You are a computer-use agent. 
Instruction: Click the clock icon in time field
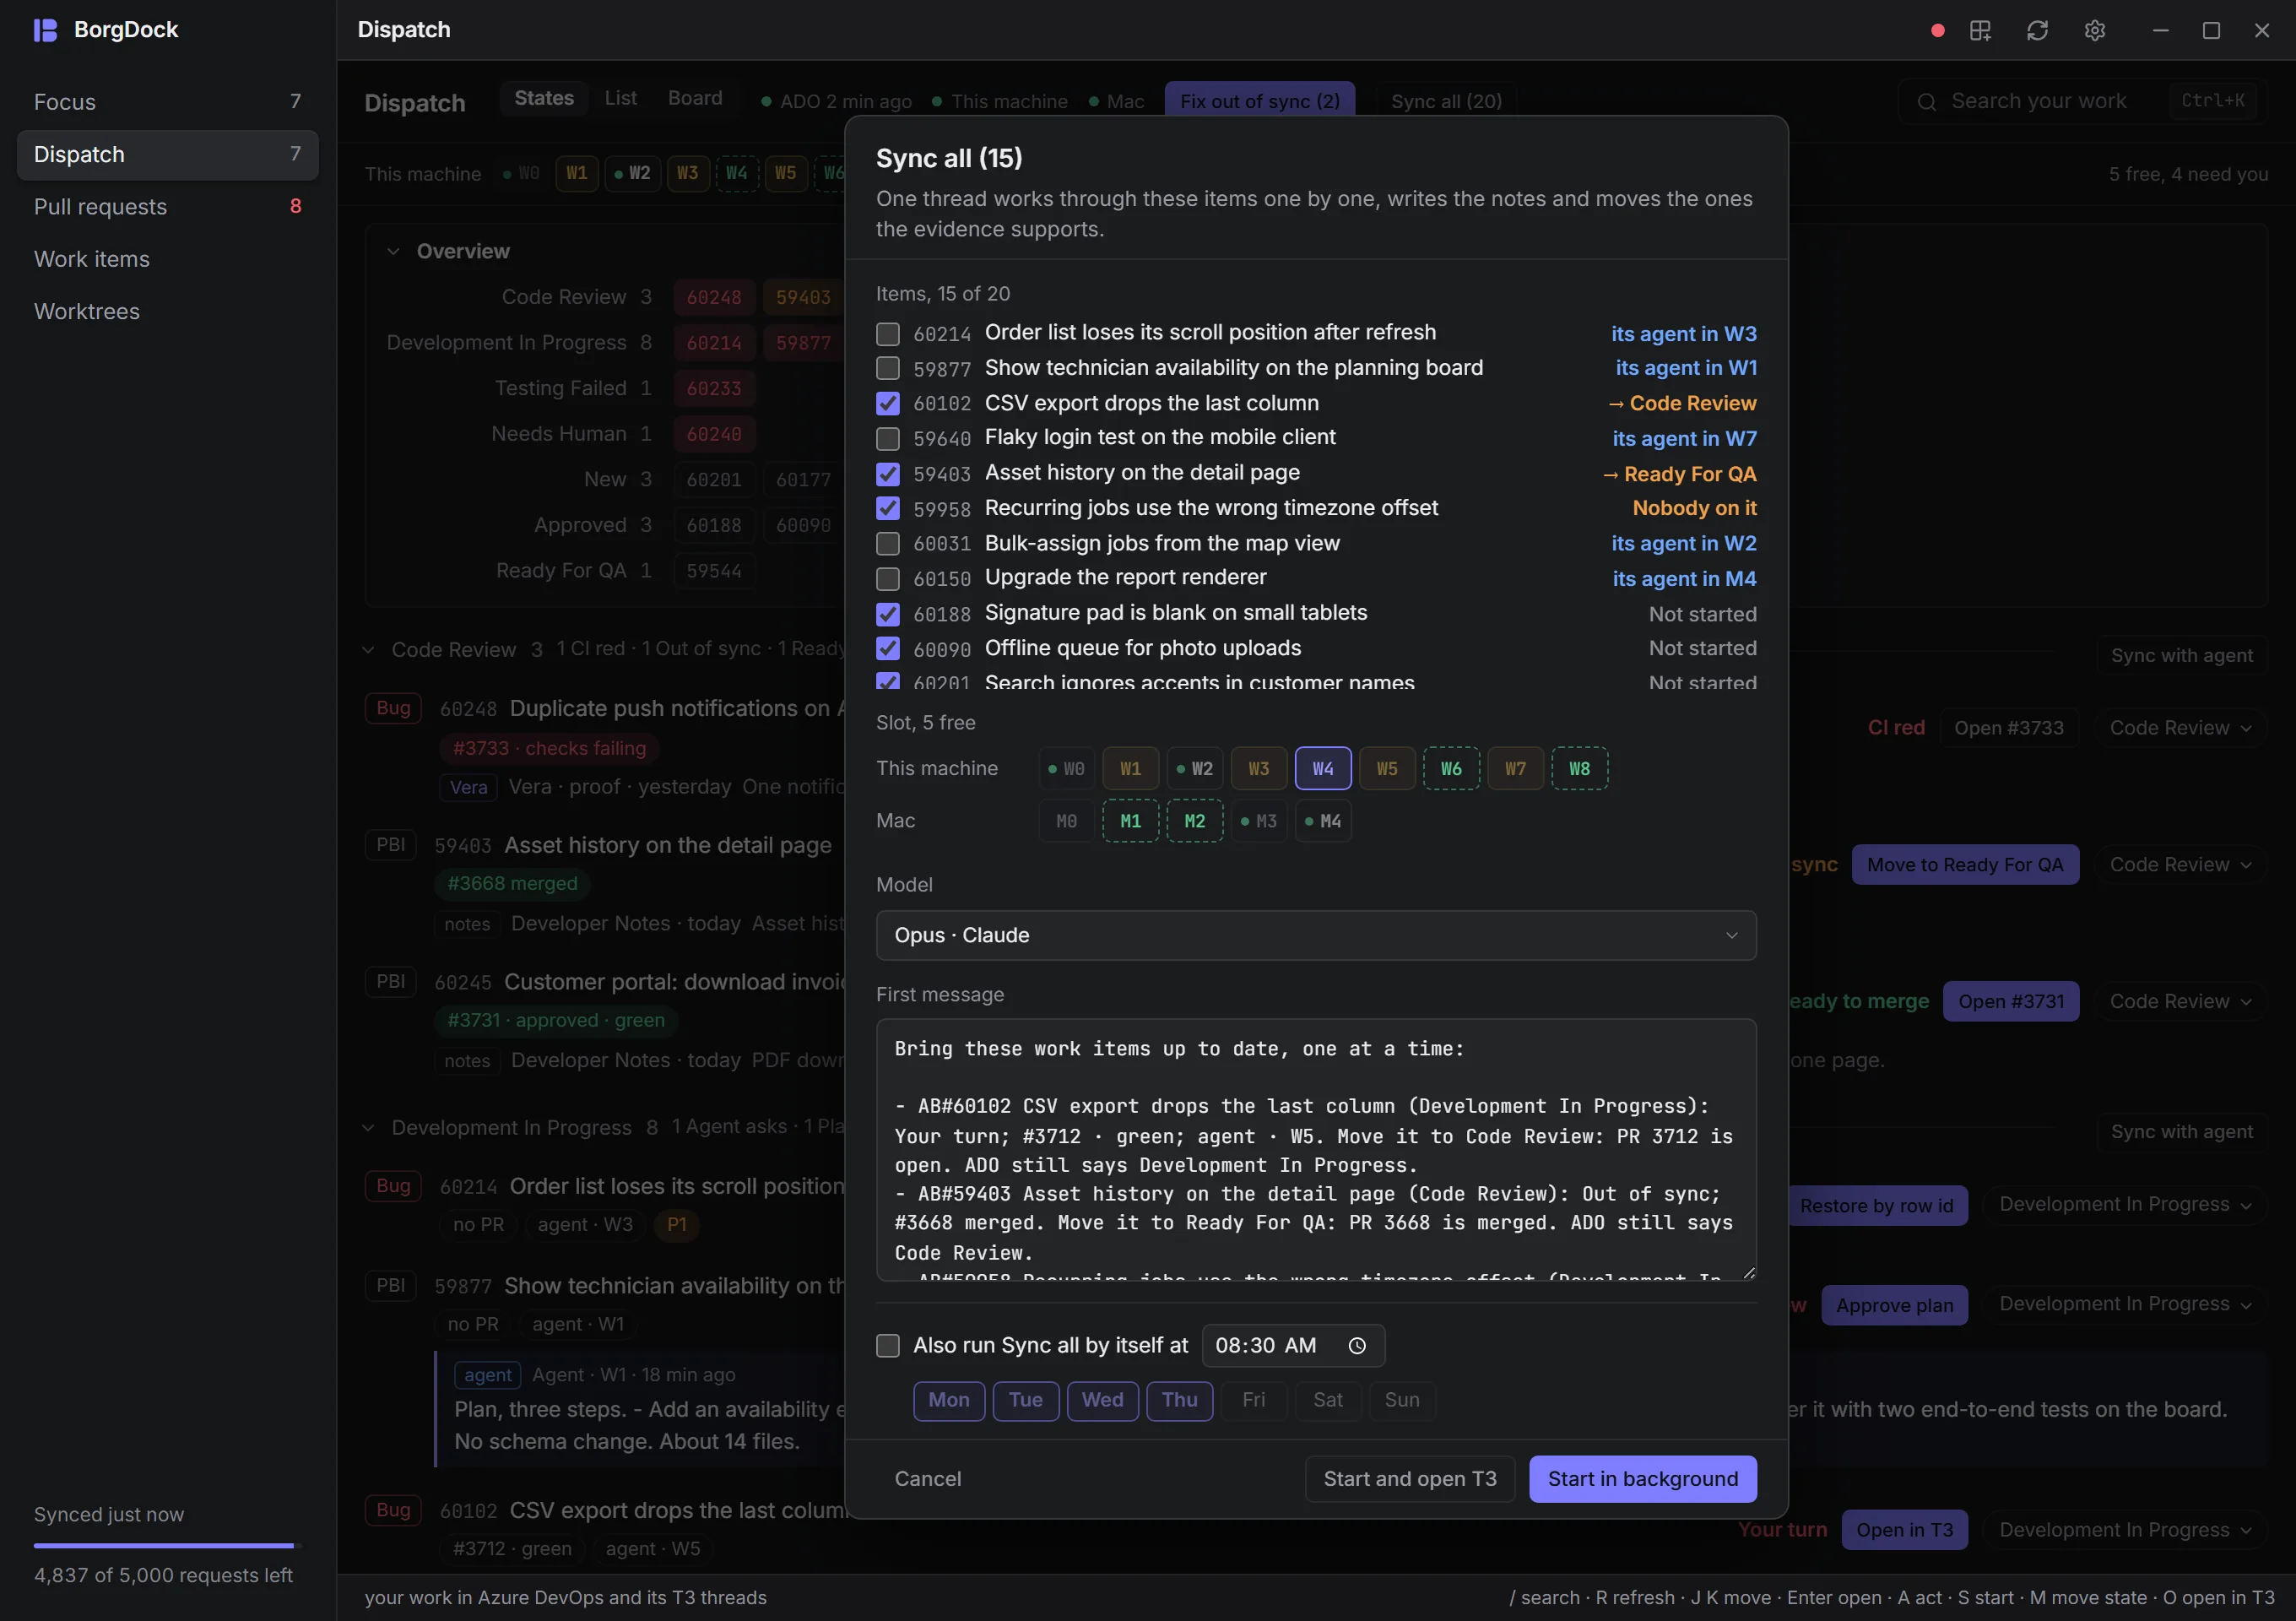pyautogui.click(x=1356, y=1345)
